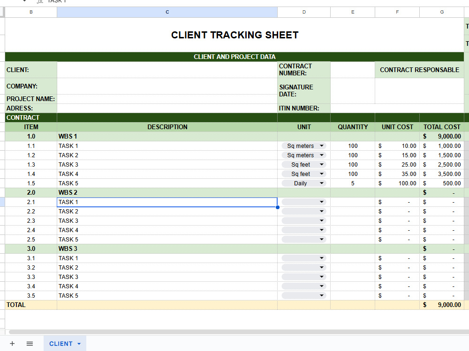This screenshot has height=351, width=469.
Task: Select column C header
Action: (167, 12)
